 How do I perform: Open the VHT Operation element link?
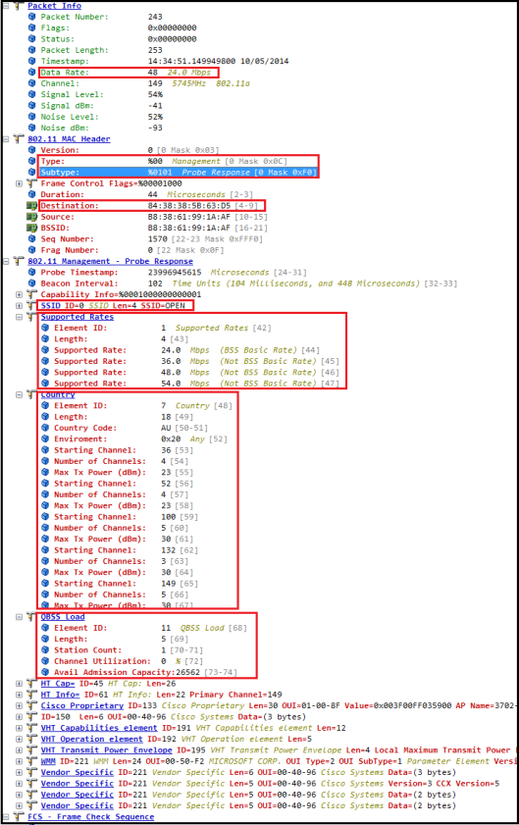[x=91, y=740]
